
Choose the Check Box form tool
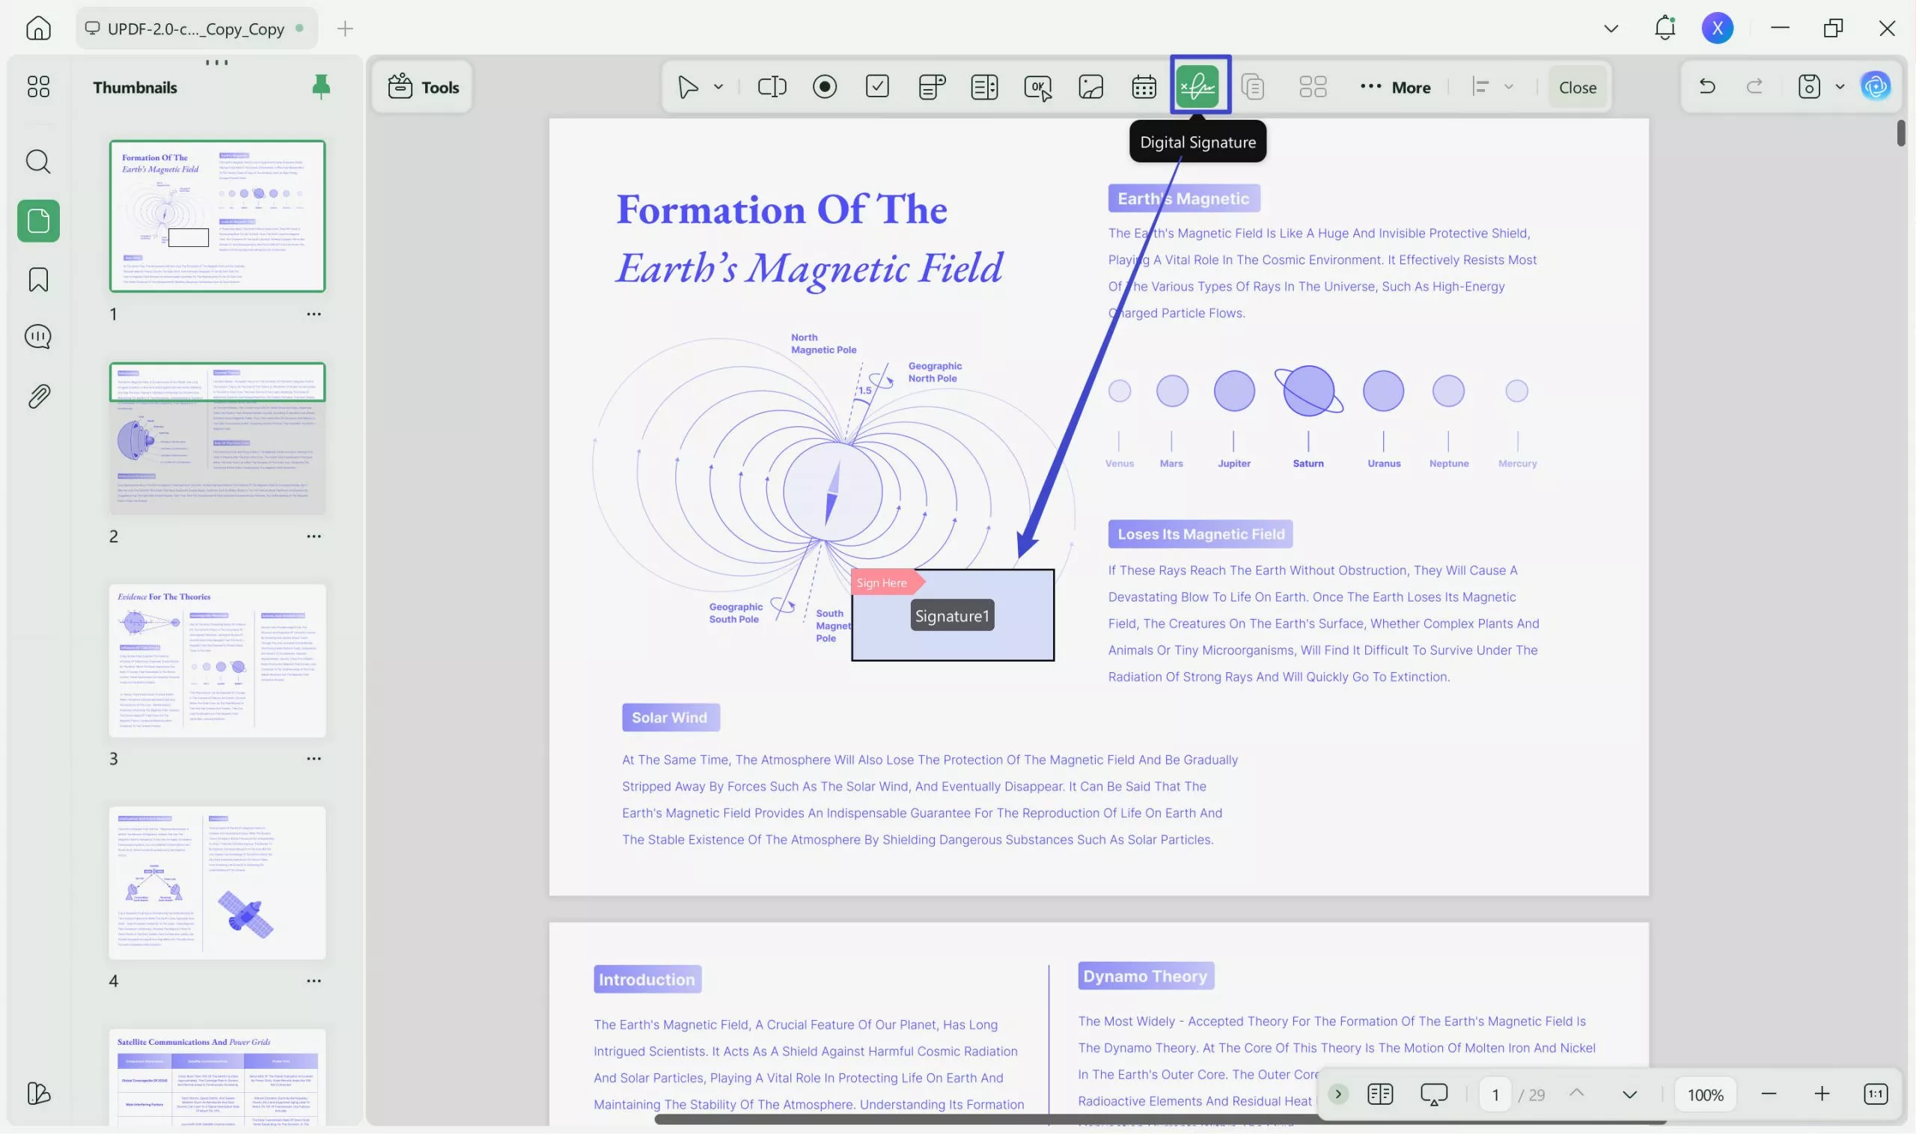[x=877, y=86]
